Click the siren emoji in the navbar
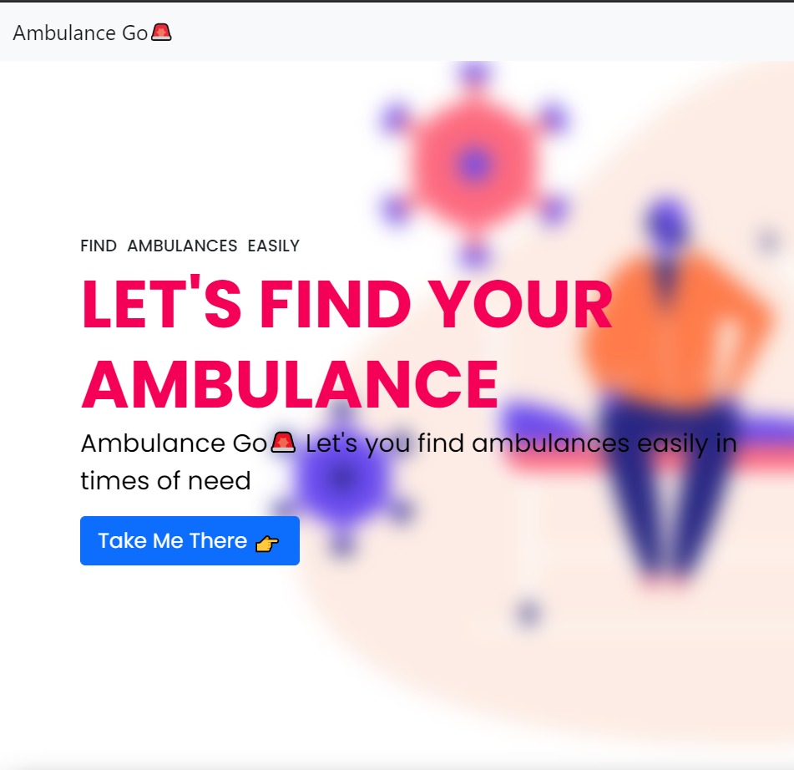 (x=161, y=33)
